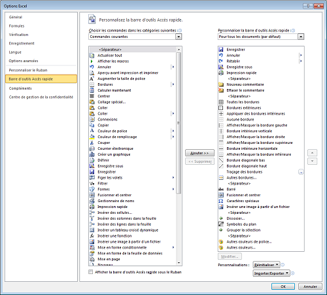The width and height of the screenshot is (327, 295).
Task: Expand submenu arrow for Mise en forme conditionnelle
Action: coord(173,247)
